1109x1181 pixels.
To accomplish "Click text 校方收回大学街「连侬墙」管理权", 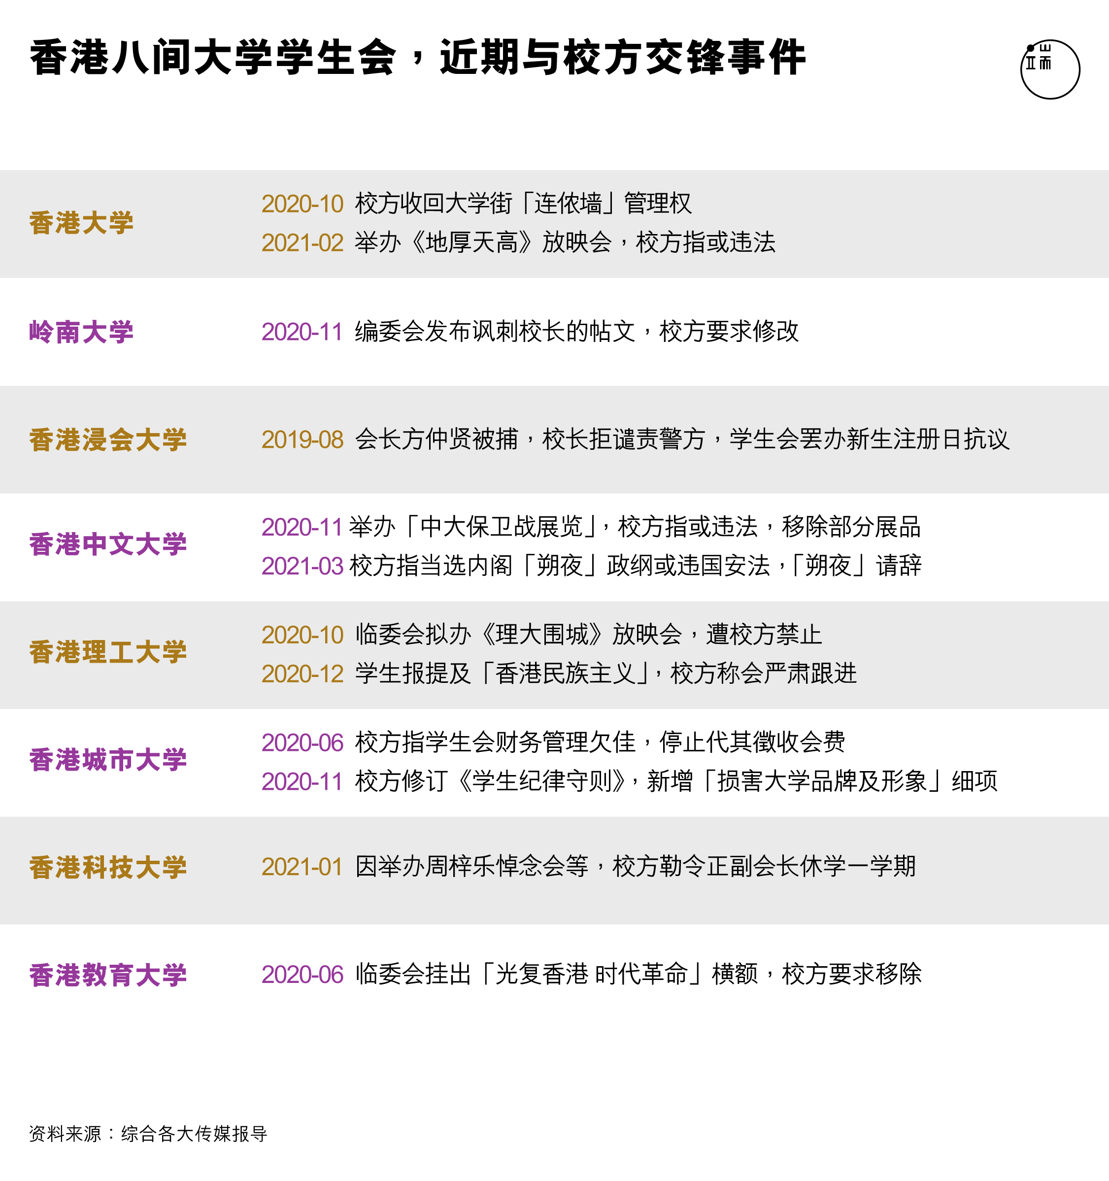I will click(x=523, y=204).
